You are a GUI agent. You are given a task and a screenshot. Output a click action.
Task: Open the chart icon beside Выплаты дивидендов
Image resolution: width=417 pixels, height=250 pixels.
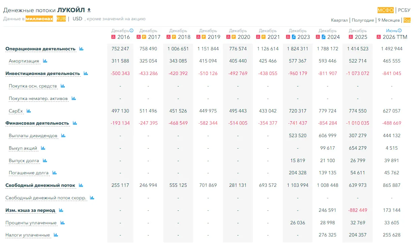(x=63, y=135)
